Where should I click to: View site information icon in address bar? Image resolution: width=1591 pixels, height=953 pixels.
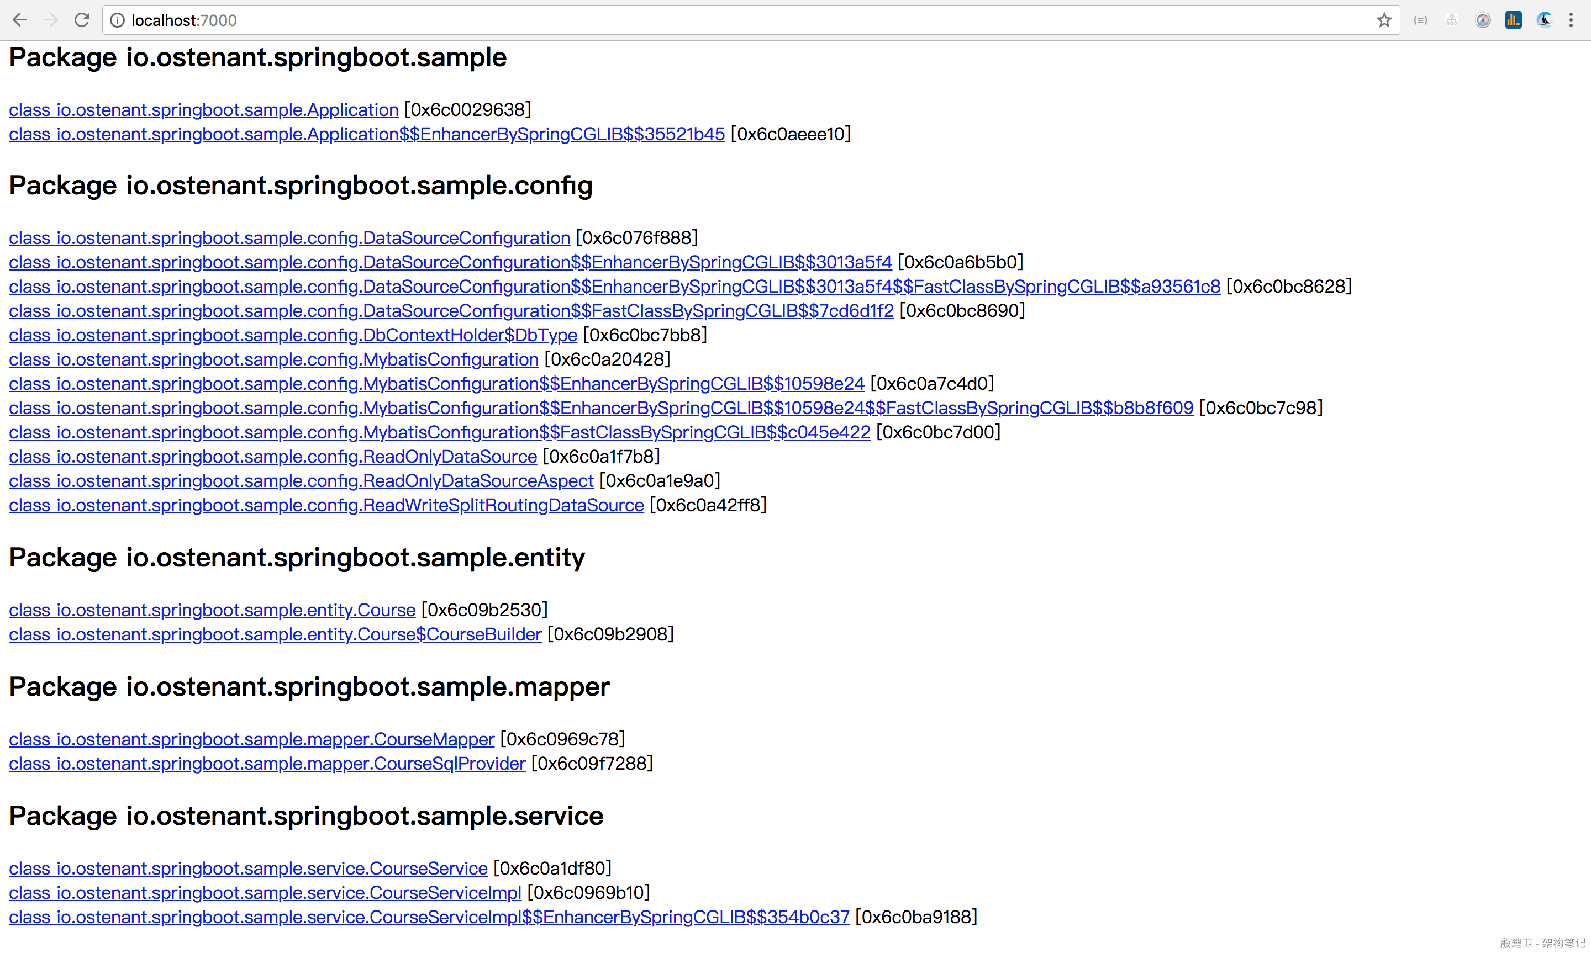(118, 20)
